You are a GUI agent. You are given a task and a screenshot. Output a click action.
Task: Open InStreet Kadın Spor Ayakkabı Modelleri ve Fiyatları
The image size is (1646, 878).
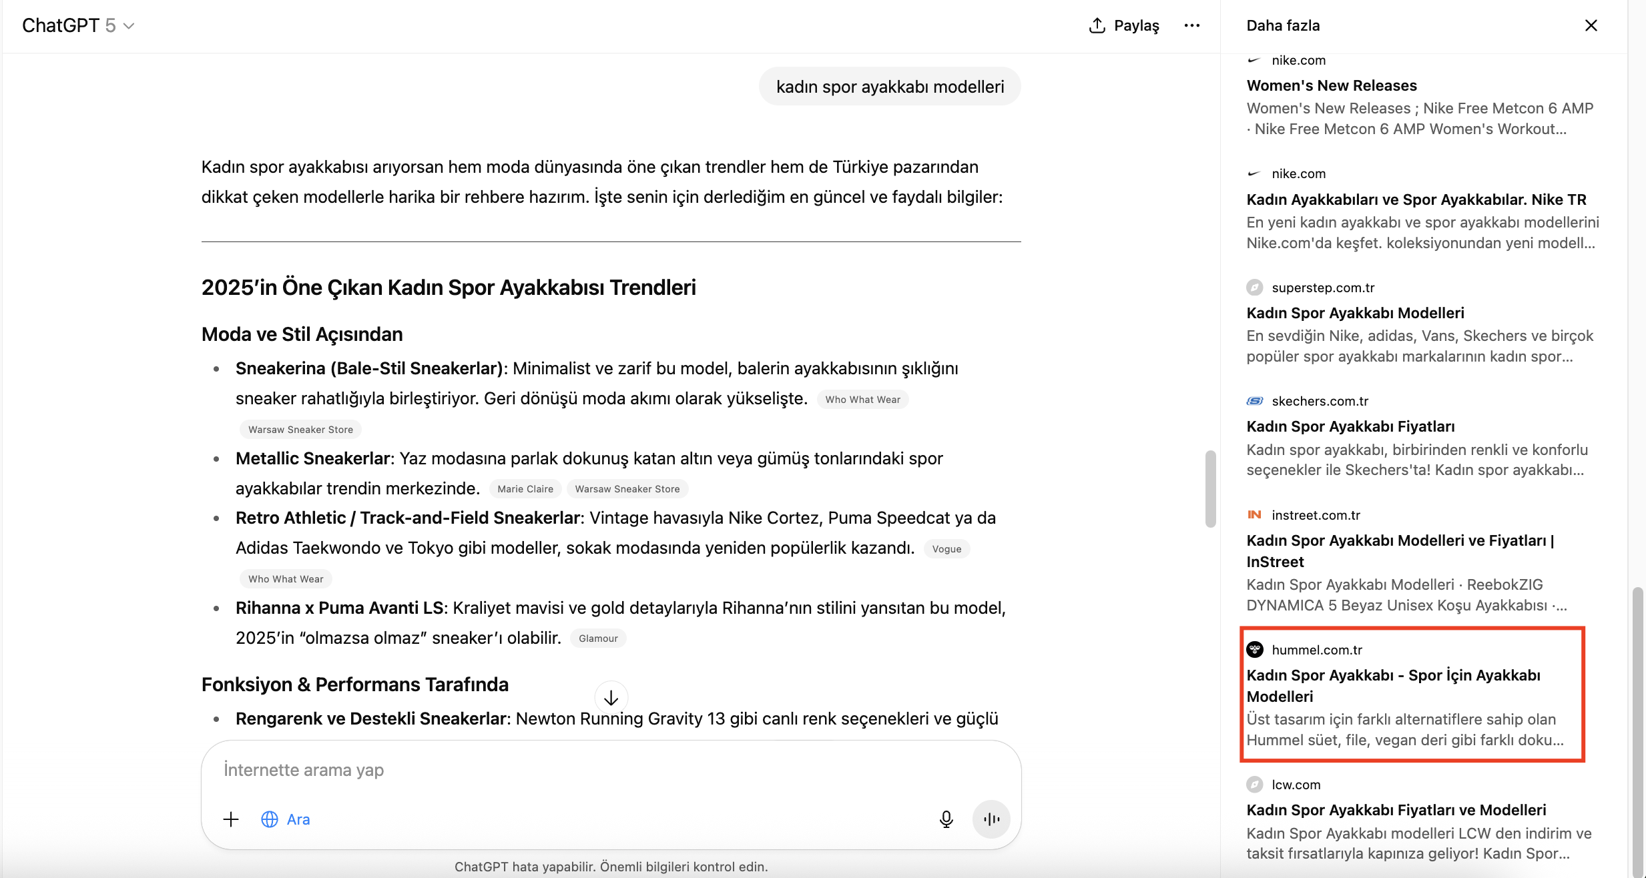1400,551
